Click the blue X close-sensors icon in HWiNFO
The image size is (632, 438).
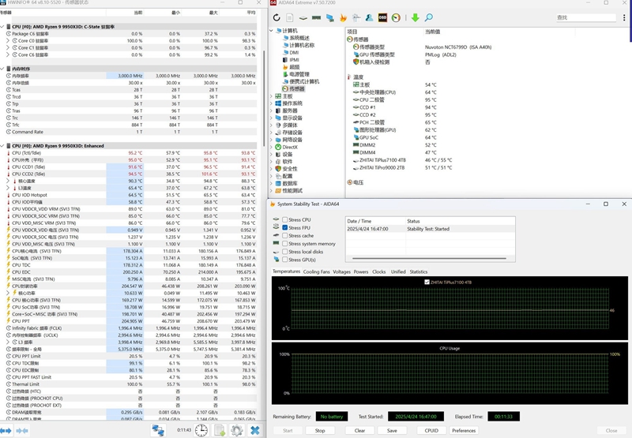pyautogui.click(x=255, y=430)
